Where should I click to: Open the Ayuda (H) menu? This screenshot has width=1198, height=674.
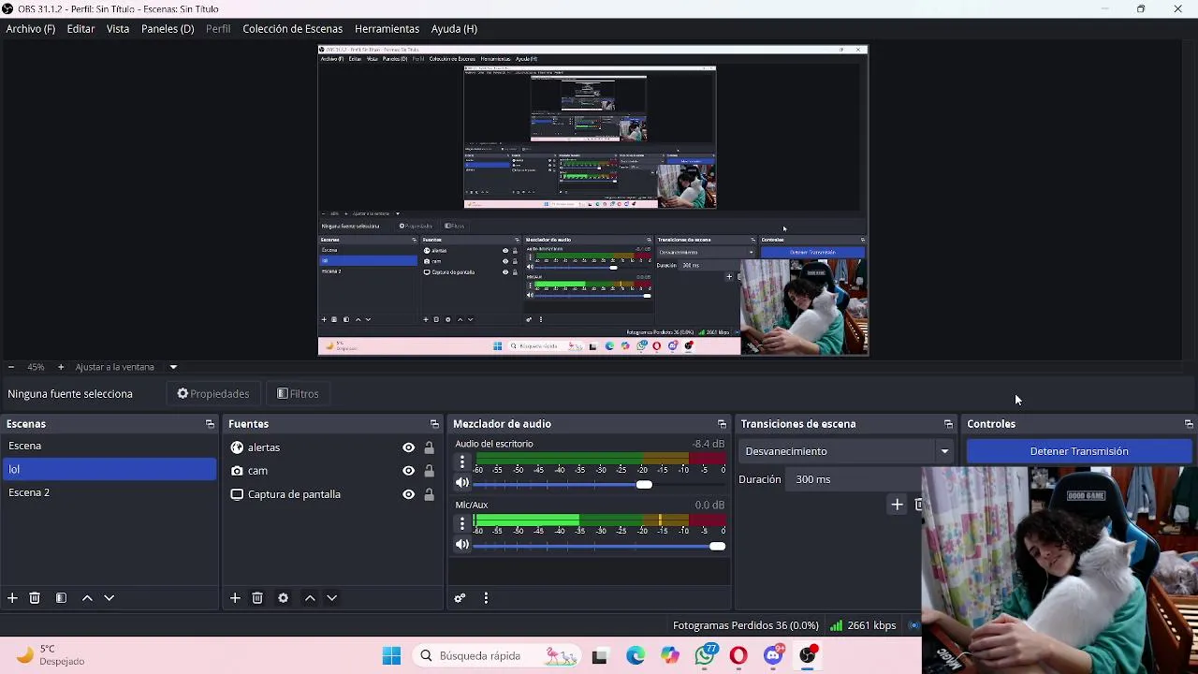tap(454, 29)
